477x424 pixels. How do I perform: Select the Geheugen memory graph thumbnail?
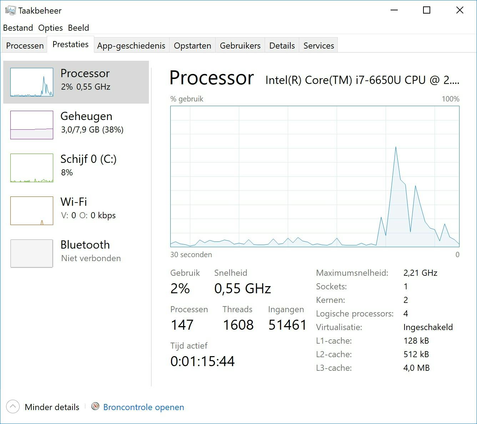tap(32, 125)
